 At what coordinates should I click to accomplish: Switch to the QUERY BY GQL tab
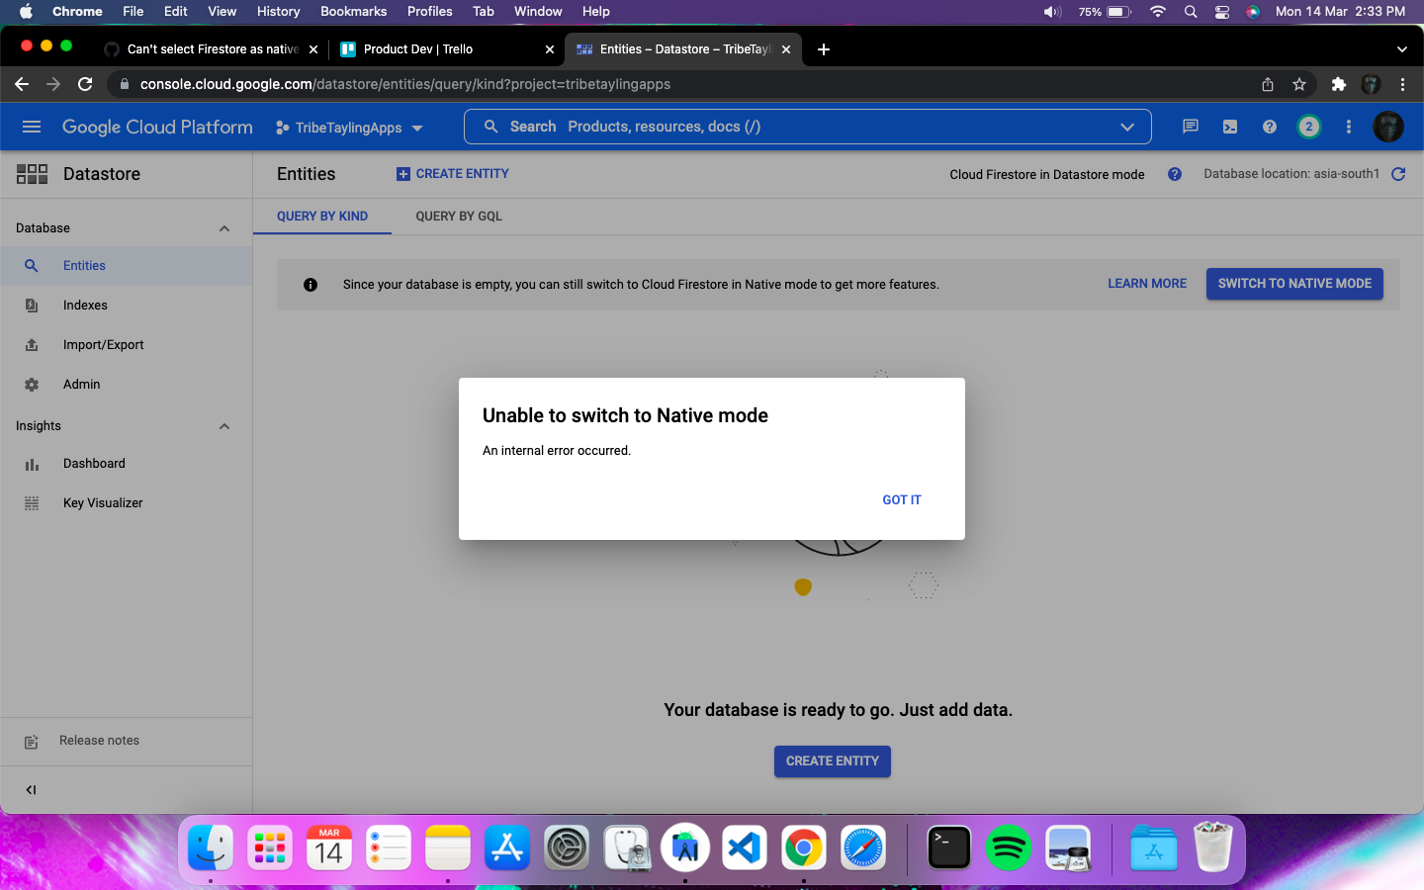pyautogui.click(x=459, y=216)
